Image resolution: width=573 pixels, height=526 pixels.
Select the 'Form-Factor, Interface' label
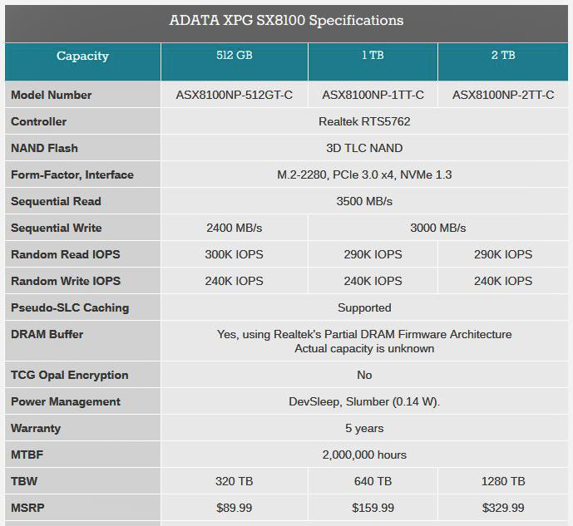tap(72, 175)
